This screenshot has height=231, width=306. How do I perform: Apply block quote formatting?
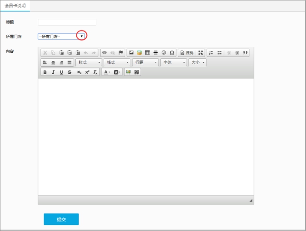click(245, 53)
